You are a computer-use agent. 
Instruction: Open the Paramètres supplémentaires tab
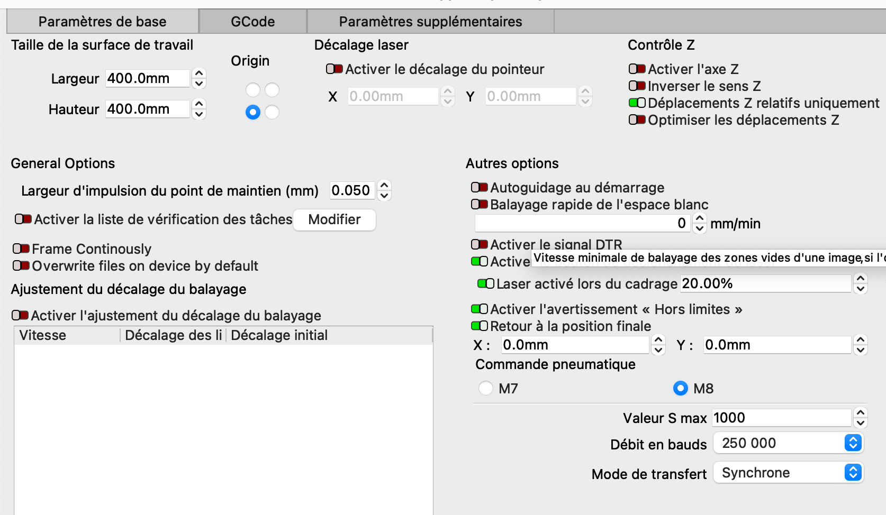[430, 22]
